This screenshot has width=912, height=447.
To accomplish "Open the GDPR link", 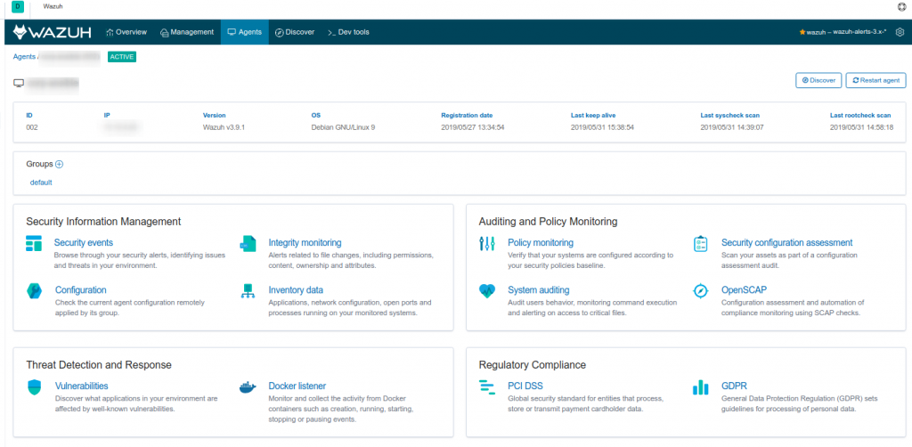I will point(734,386).
